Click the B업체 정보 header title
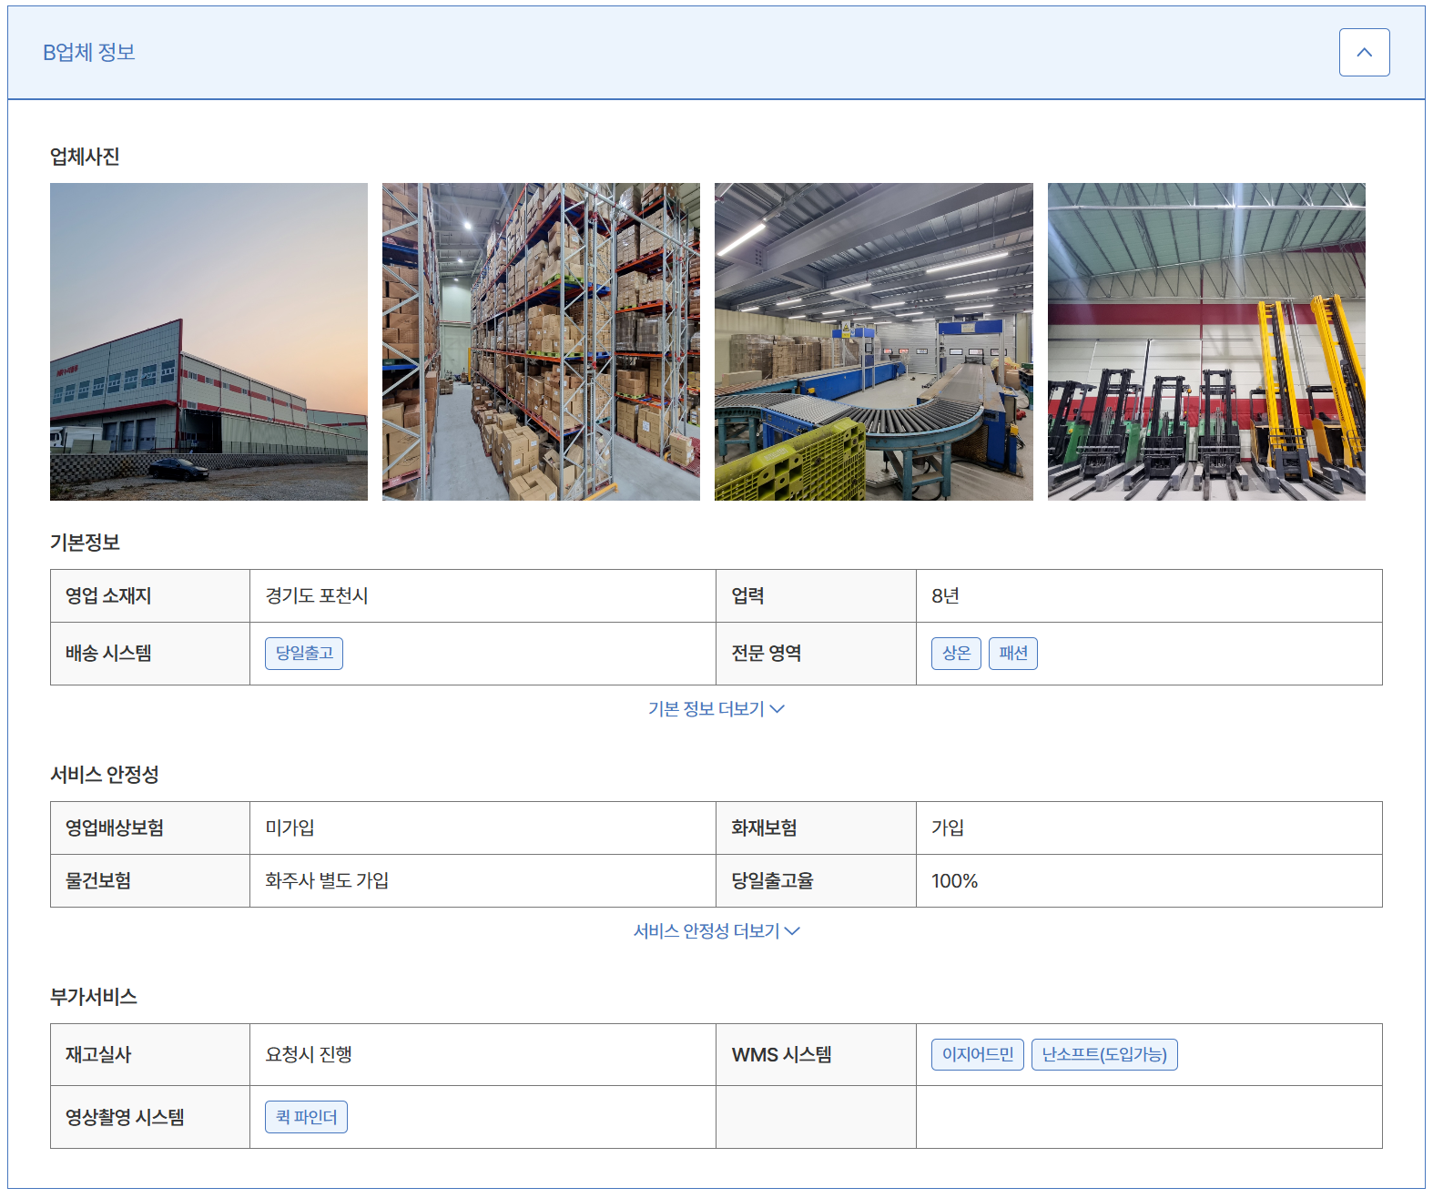The height and width of the screenshot is (1198, 1433). 89,53
